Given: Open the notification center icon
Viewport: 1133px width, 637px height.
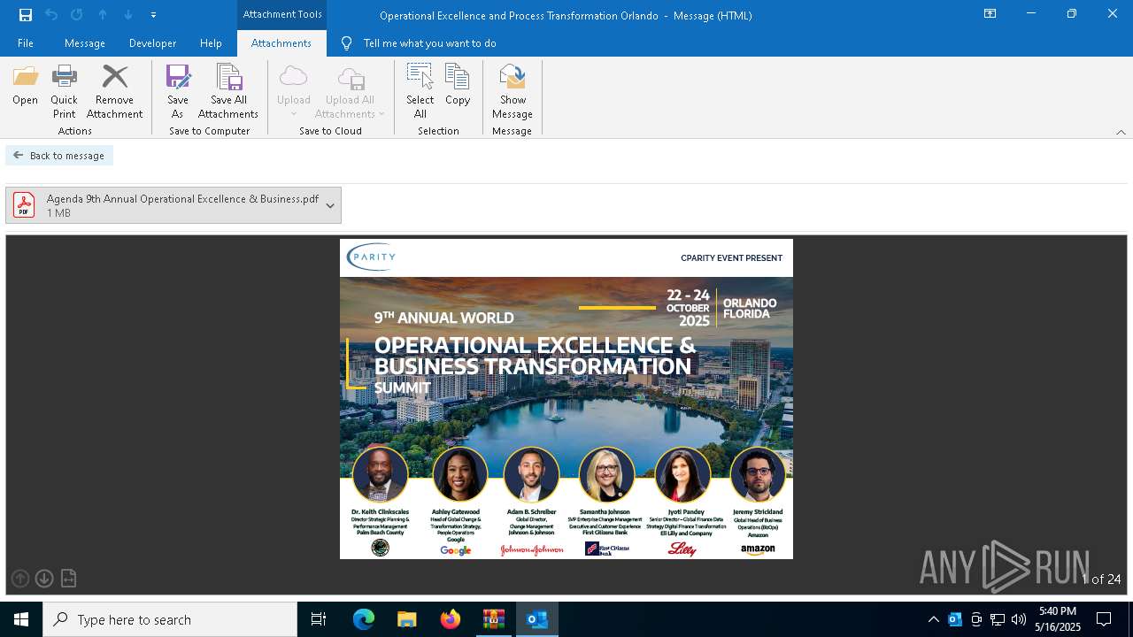Looking at the screenshot, I should 1104,619.
